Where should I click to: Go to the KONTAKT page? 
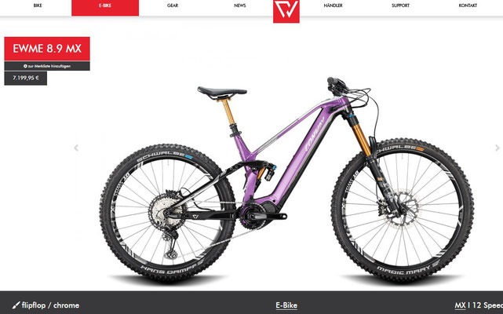point(468,5)
